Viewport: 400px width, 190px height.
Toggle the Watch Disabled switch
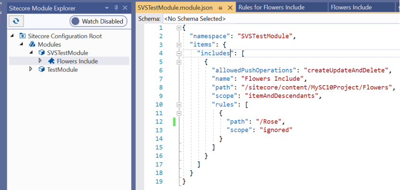tap(99, 22)
